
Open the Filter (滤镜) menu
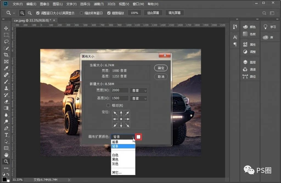pos(99,4)
